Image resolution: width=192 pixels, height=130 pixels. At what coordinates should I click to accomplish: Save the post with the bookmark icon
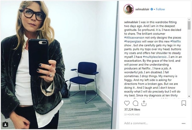[184, 103]
